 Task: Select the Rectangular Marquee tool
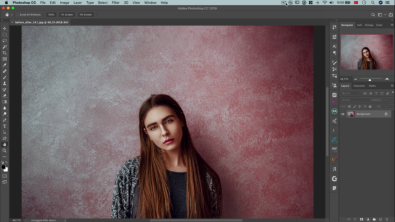click(4, 35)
